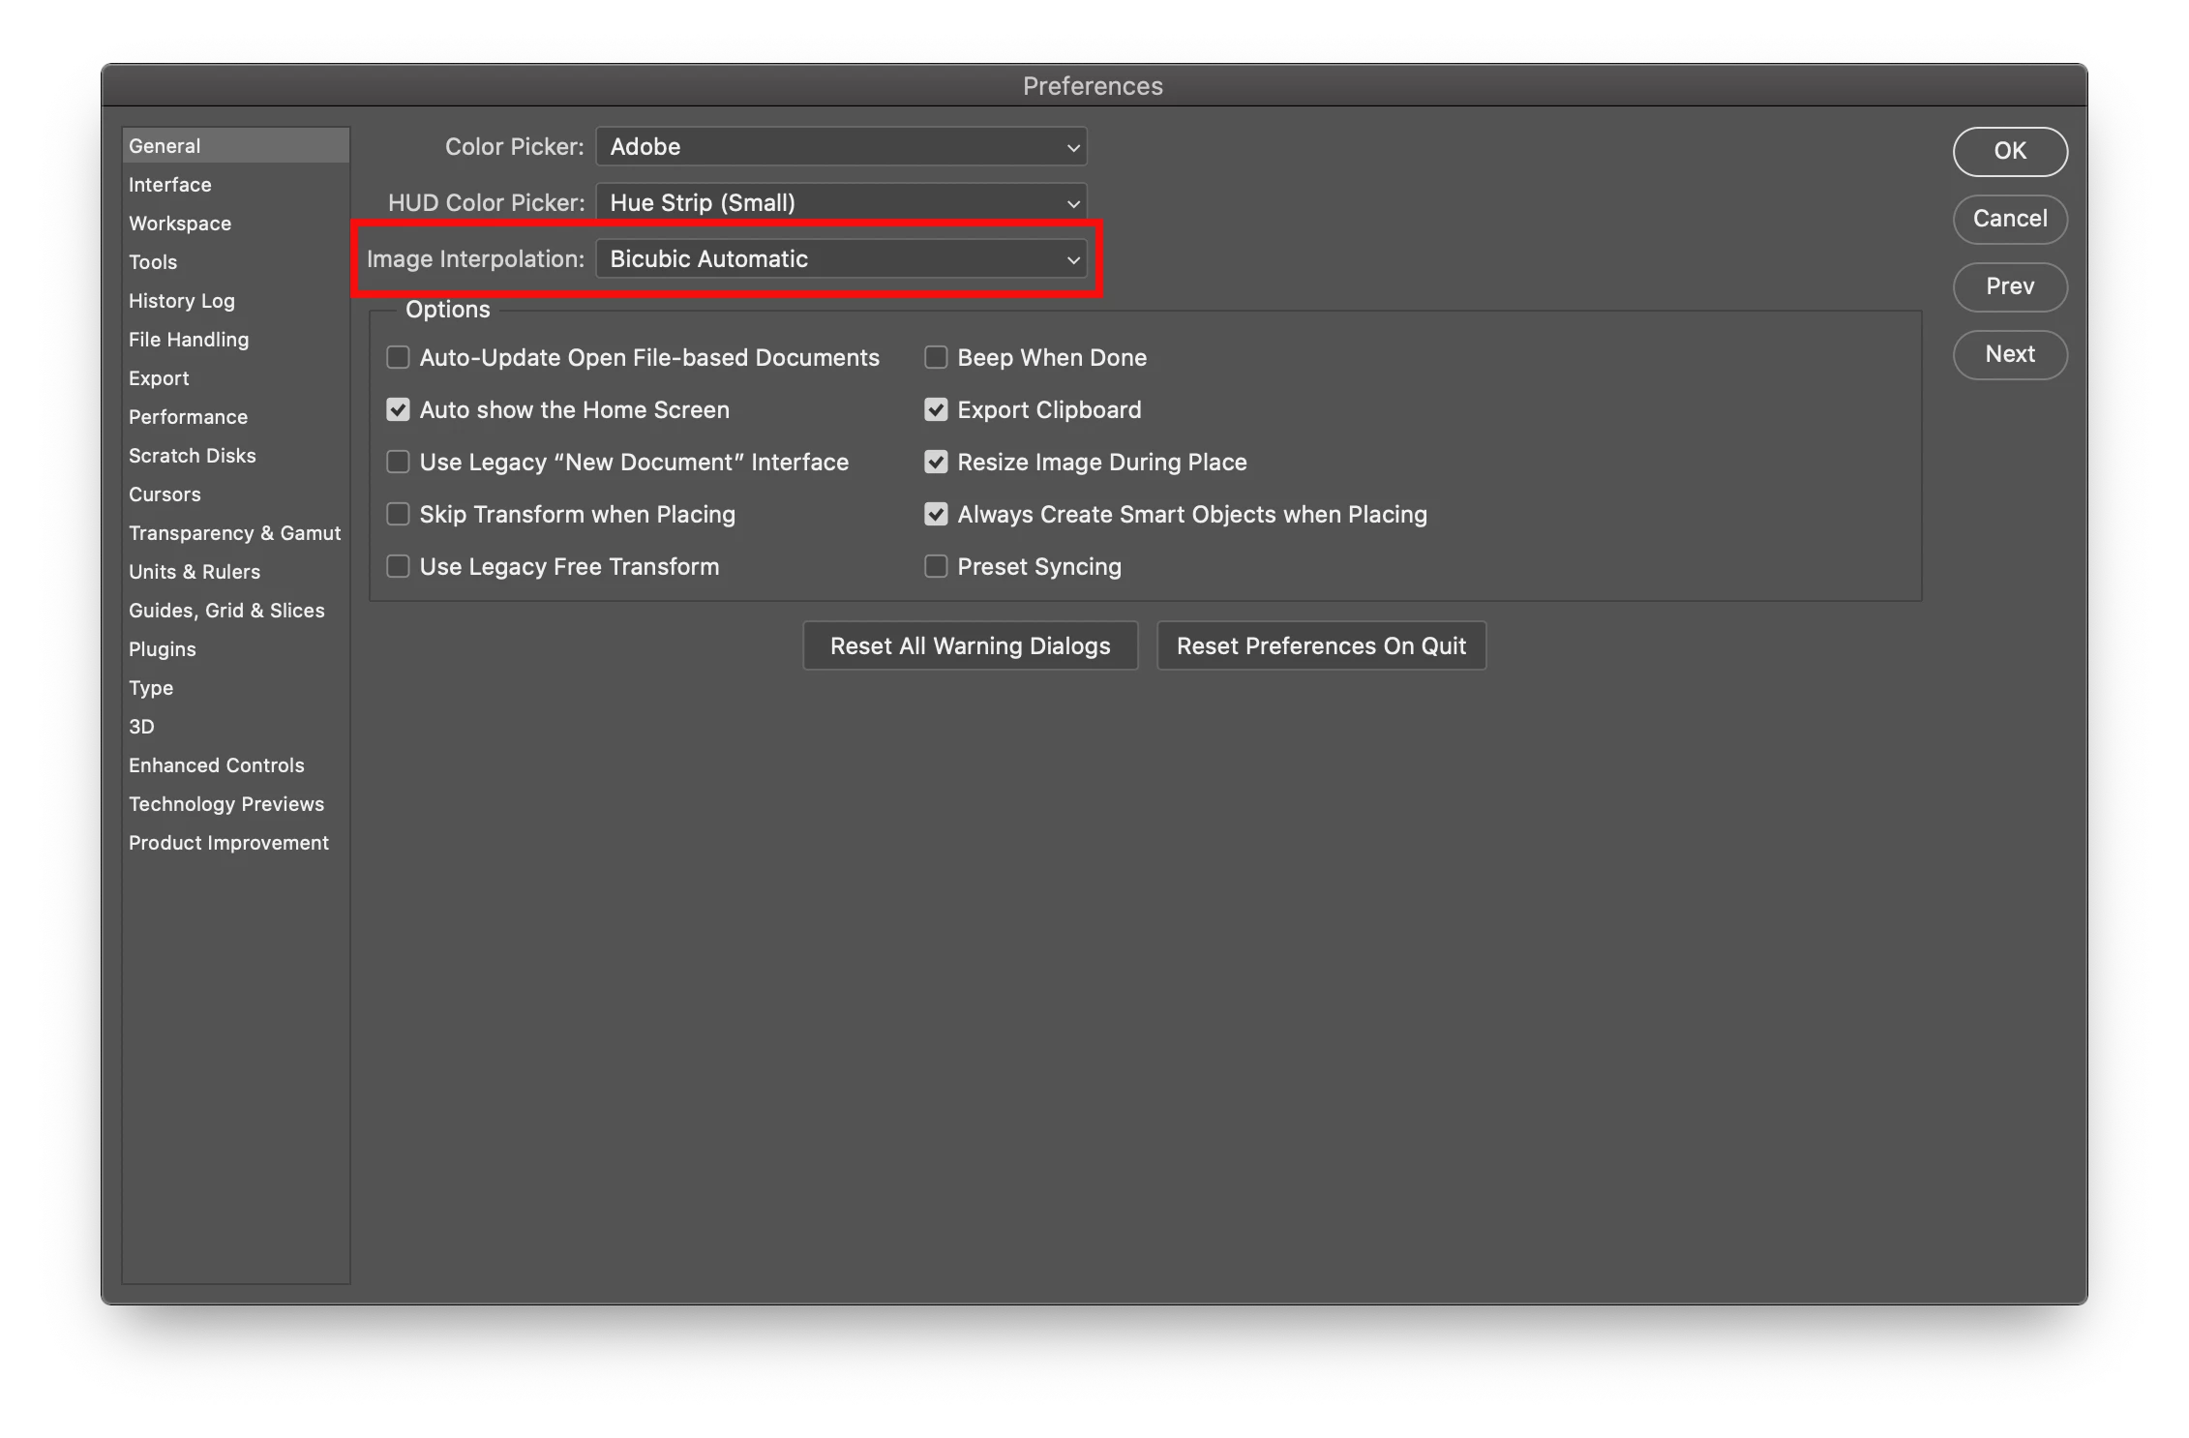The image size is (2189, 1438).
Task: Open Technology Previews section
Action: pos(226,804)
